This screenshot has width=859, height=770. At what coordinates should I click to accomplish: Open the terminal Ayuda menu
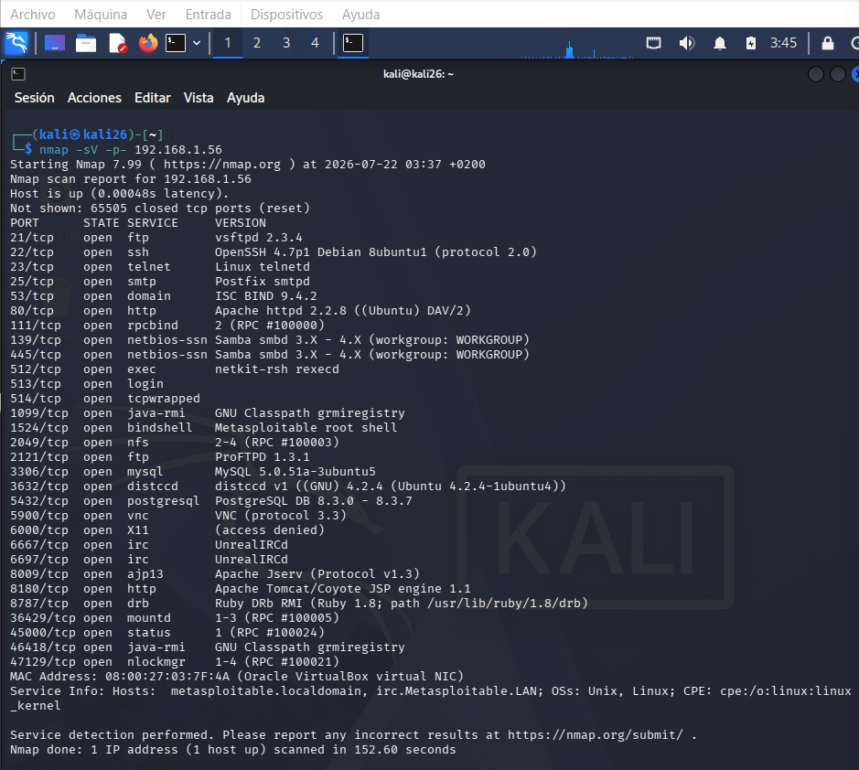[x=245, y=98]
